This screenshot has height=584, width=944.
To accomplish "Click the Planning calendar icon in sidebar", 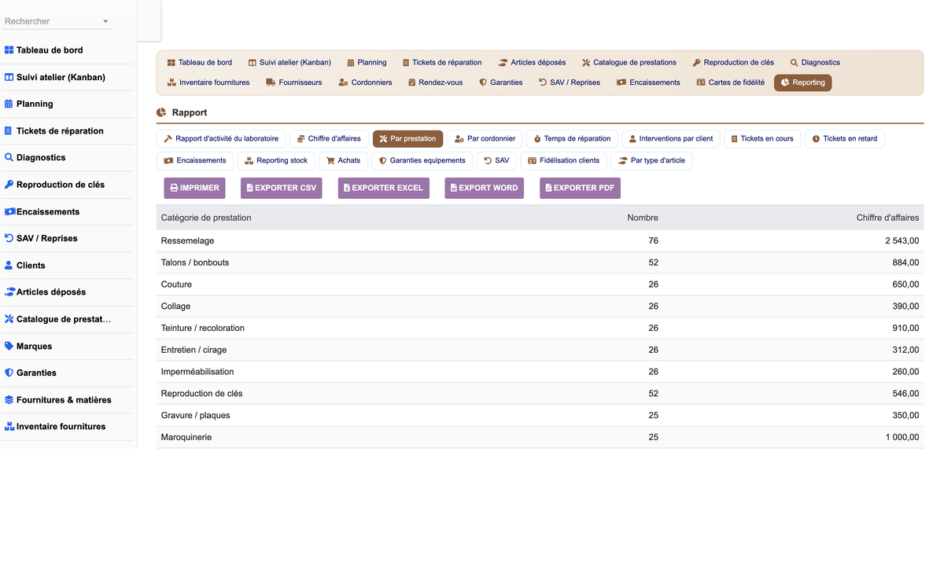I will click(x=9, y=104).
